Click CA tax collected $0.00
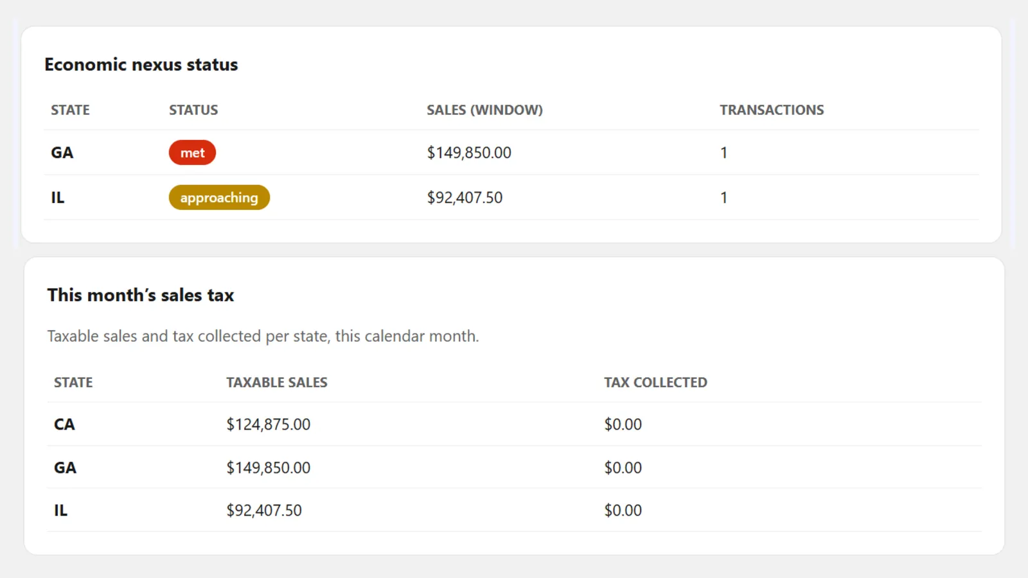Viewport: 1028px width, 578px height. pos(623,425)
